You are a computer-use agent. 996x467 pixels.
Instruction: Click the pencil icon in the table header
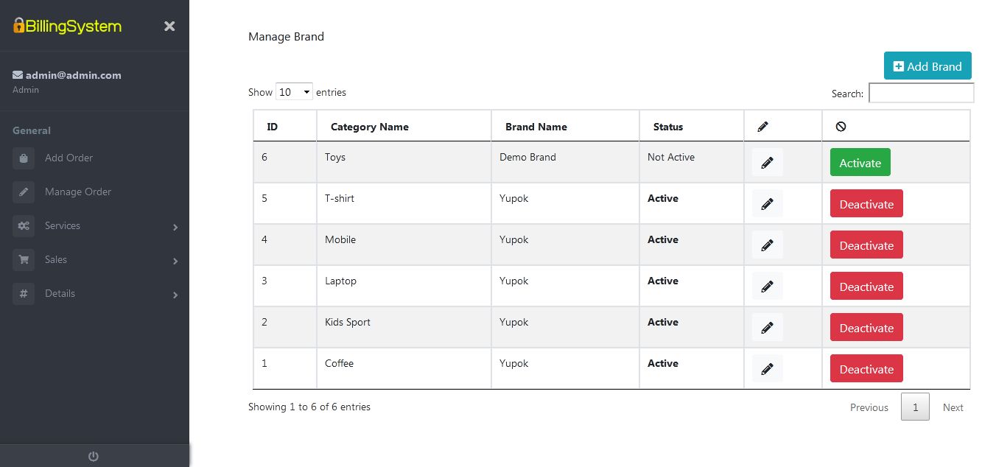click(x=762, y=126)
